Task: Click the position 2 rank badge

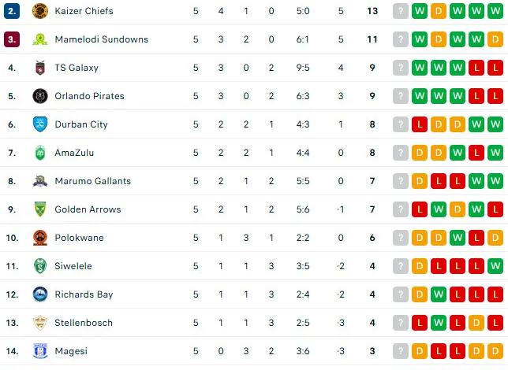Action: click(x=12, y=11)
